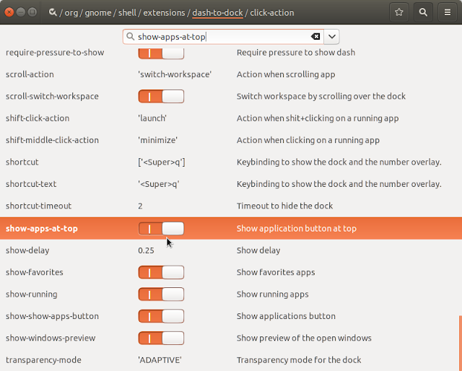Clear the search field text
Viewport: 462px width, 371px height.
point(315,37)
